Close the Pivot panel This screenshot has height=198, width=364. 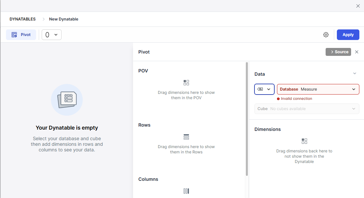[x=357, y=52]
